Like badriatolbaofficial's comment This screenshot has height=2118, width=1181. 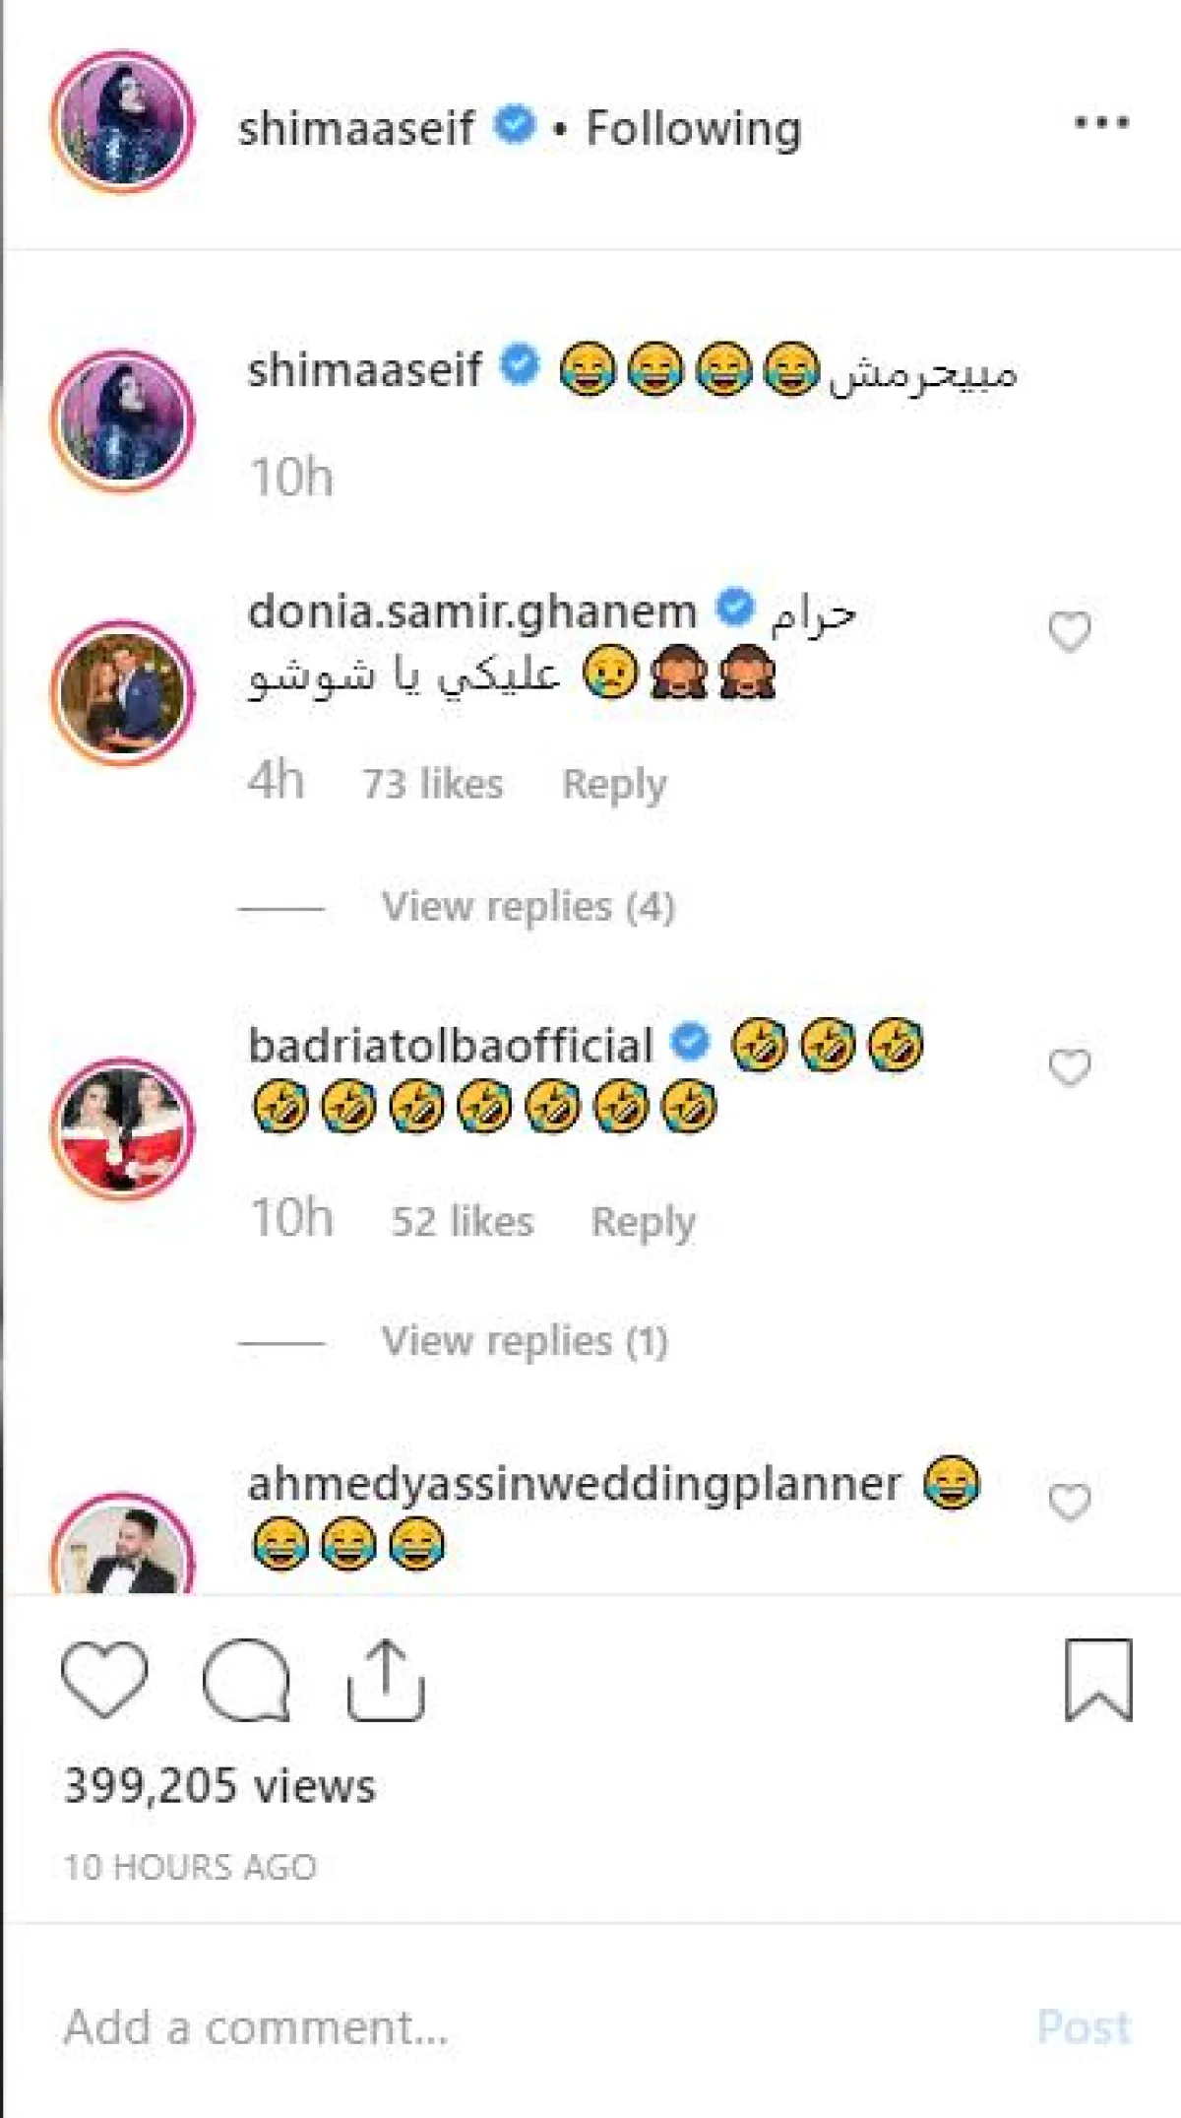[x=1070, y=1066]
